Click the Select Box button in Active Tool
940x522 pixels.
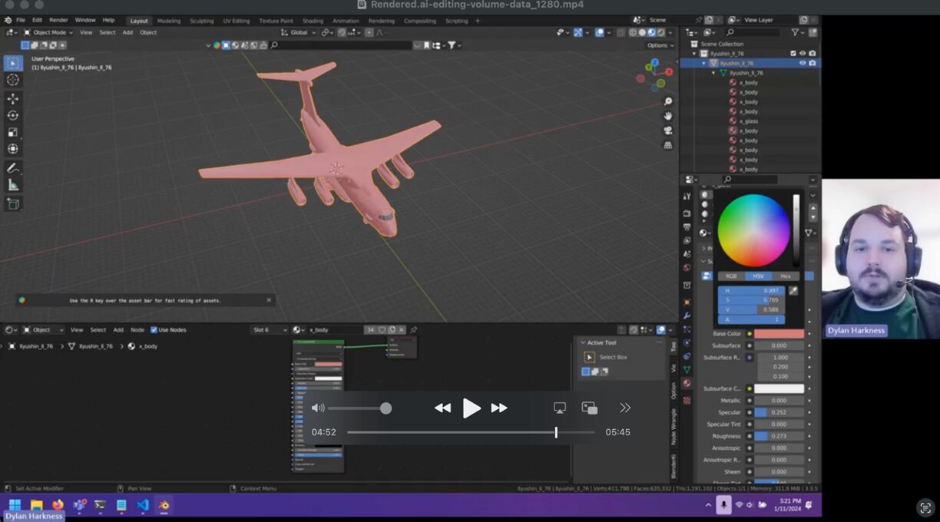tap(590, 357)
